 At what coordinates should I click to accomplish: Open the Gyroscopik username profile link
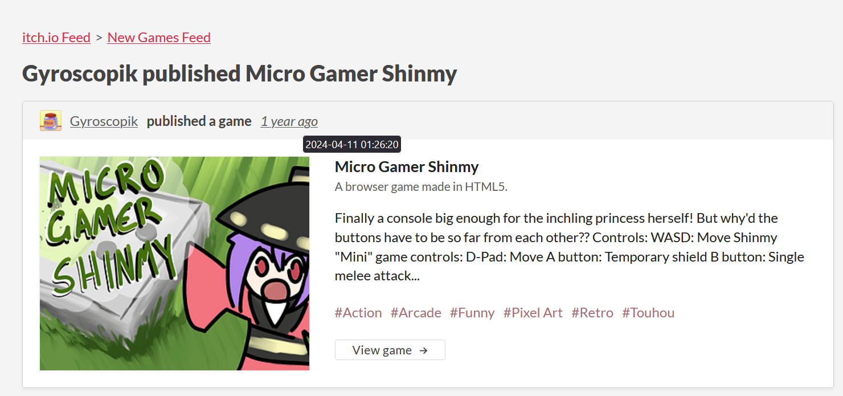[x=104, y=121]
